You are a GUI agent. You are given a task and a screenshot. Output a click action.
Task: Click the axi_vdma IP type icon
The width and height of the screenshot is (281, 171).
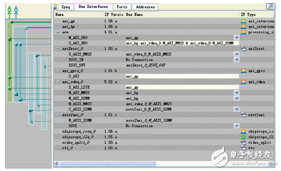click(x=243, y=82)
